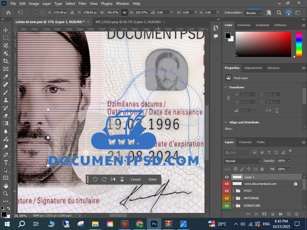Switch to the Channels tab
This screenshot has height=230, width=307.
coord(245,142)
